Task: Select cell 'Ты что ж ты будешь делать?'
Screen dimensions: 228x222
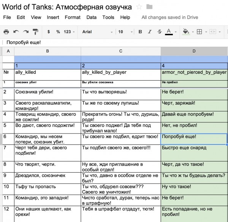Action: 194,178
